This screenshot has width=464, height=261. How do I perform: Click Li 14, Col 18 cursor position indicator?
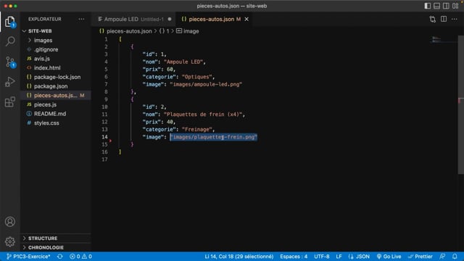239,256
